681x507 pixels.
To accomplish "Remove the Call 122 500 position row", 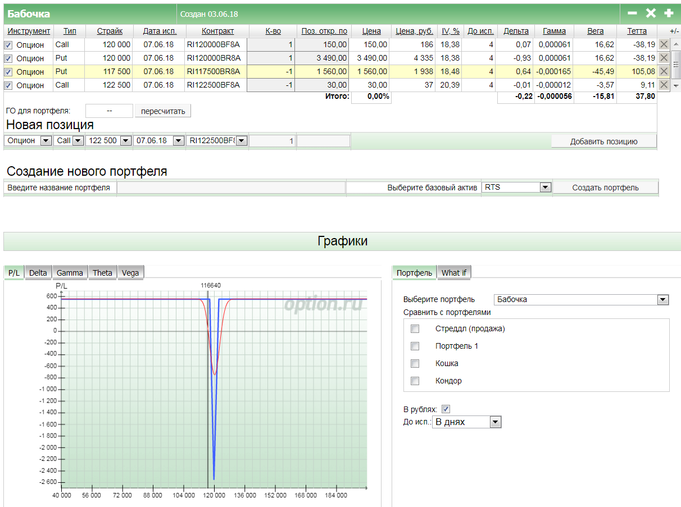I will pyautogui.click(x=664, y=85).
